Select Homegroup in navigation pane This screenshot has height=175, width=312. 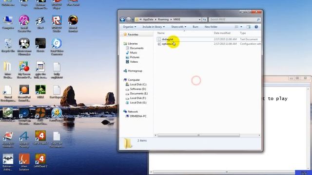[x=135, y=71]
